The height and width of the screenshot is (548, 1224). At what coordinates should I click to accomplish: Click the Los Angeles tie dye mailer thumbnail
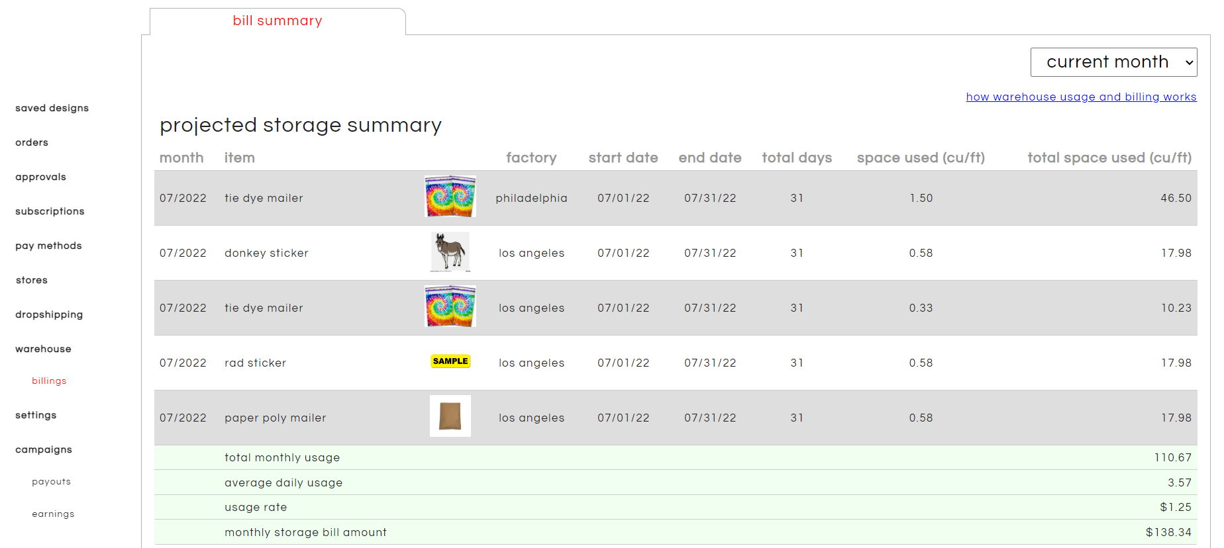click(450, 306)
